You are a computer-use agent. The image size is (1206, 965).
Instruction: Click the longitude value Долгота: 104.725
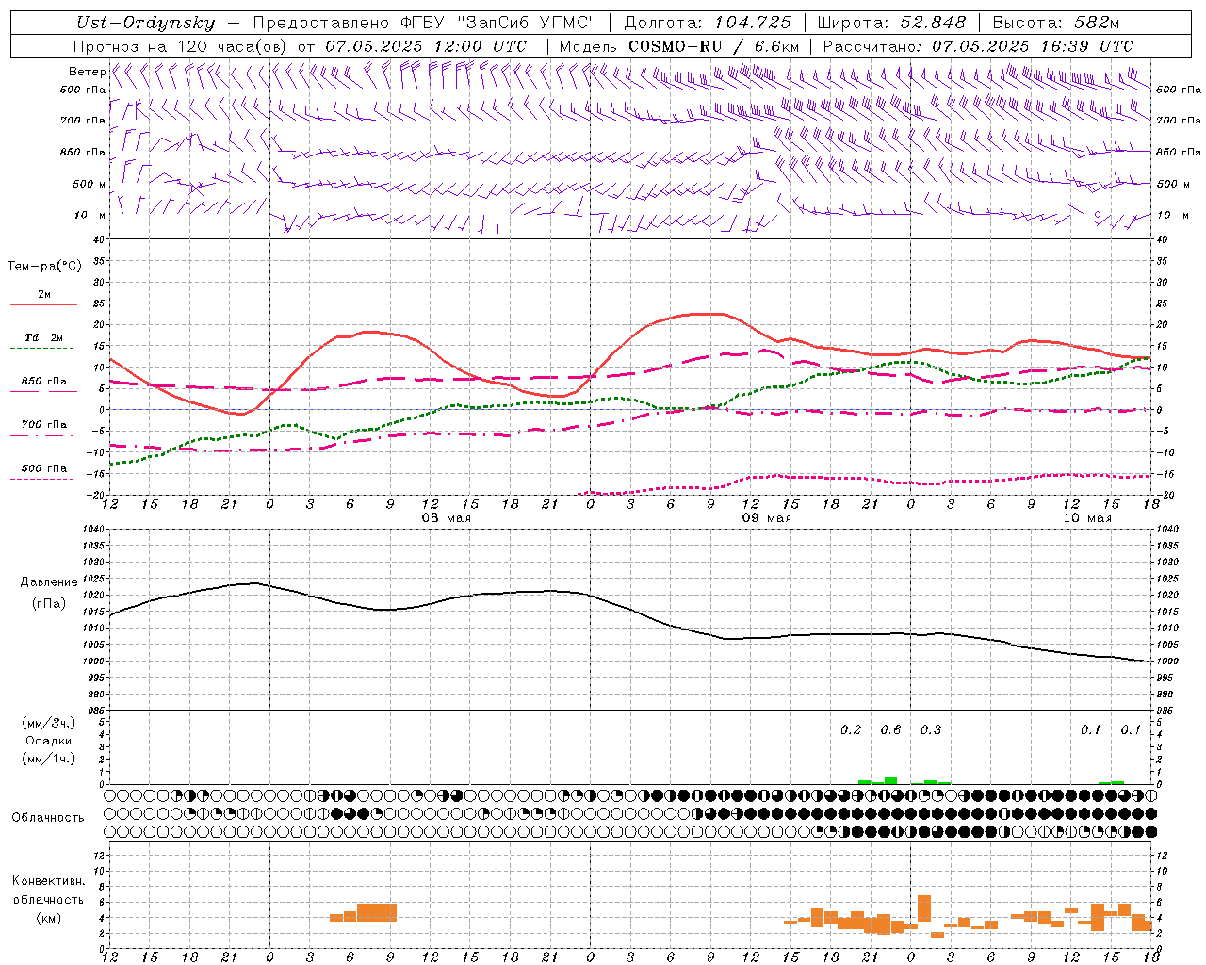point(707,23)
